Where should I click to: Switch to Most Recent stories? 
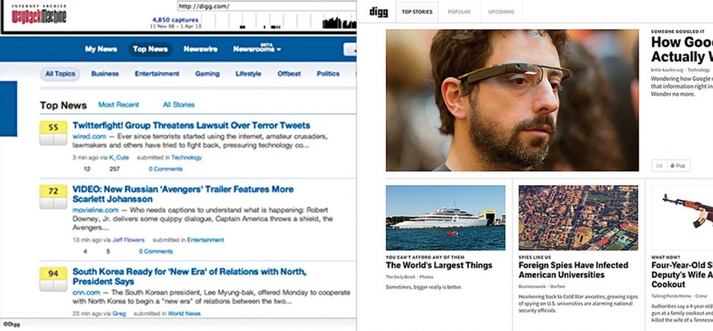(118, 104)
